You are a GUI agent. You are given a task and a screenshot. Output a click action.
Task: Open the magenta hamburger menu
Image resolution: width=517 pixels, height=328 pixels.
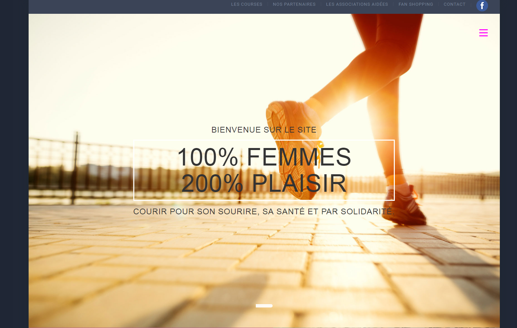[x=483, y=33]
